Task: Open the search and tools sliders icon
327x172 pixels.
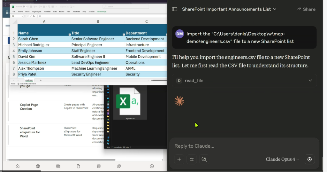Action: 192,159
